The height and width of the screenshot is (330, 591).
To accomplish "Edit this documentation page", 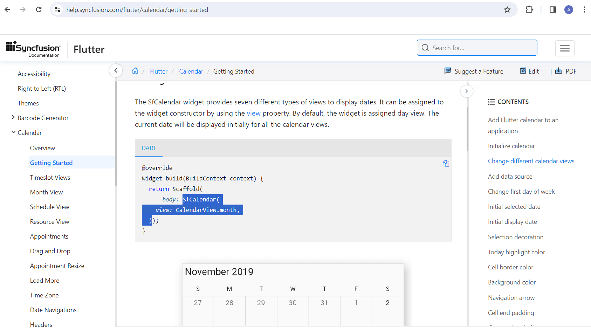I will click(529, 71).
